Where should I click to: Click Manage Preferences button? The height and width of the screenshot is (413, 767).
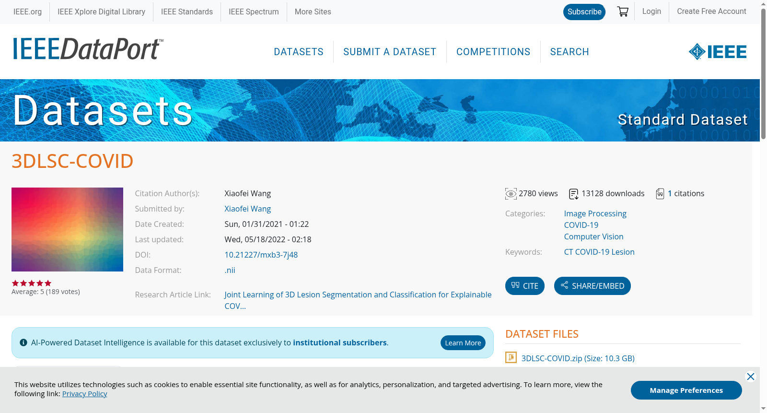(x=686, y=390)
